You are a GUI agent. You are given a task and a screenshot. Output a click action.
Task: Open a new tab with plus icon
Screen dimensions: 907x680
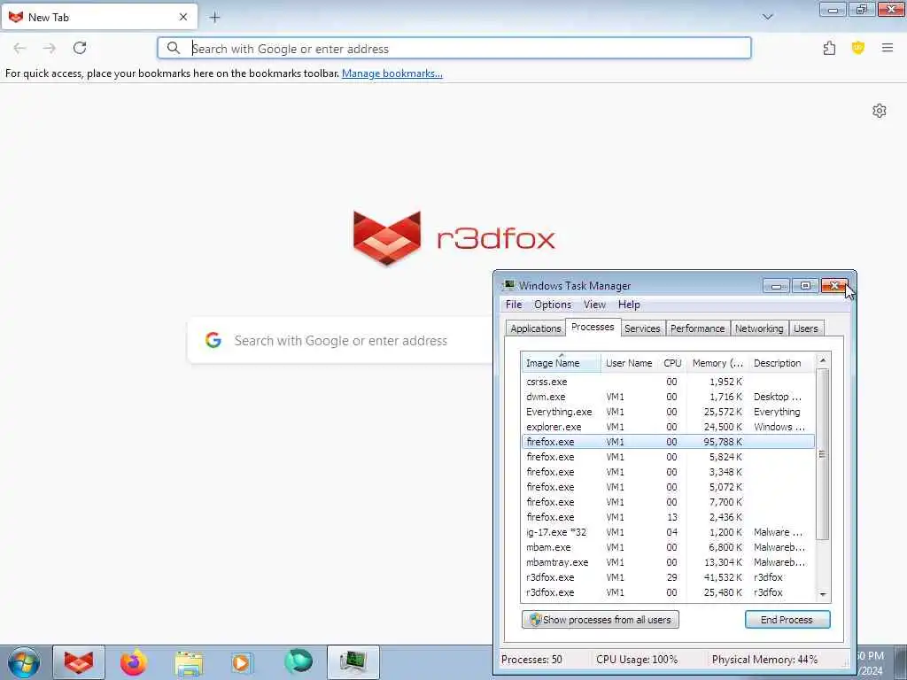coord(214,18)
